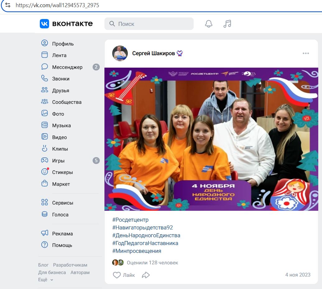Screen dimensions: 322x289
Task: Click the Клипы label
Action: click(60, 149)
